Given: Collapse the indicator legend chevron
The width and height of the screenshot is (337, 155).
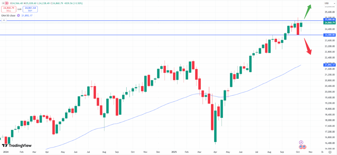Looking at the screenshot, I should coord(4,20).
